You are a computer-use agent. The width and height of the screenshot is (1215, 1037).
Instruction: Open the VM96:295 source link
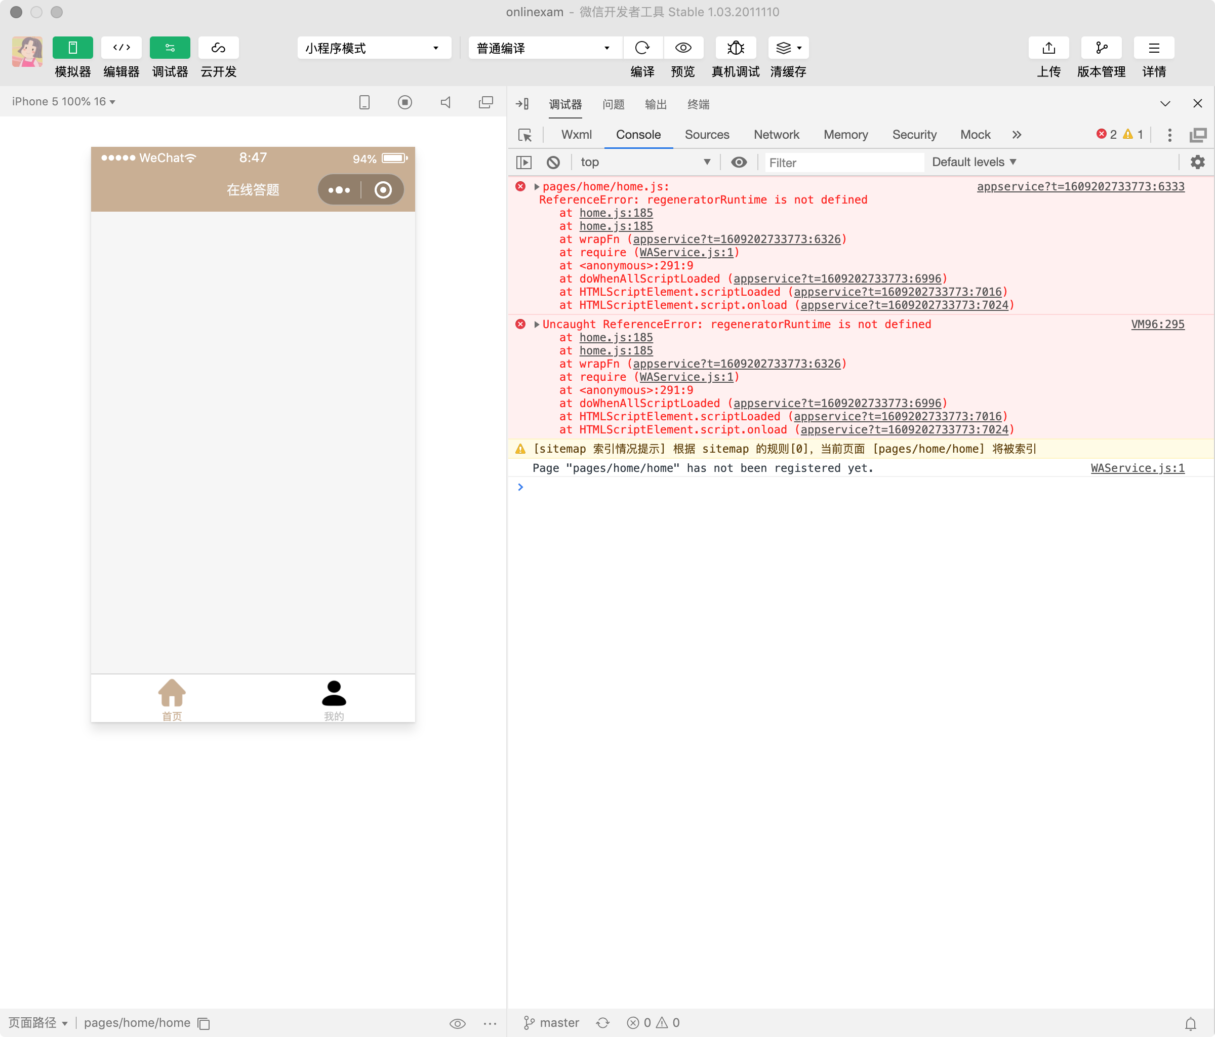(x=1157, y=325)
